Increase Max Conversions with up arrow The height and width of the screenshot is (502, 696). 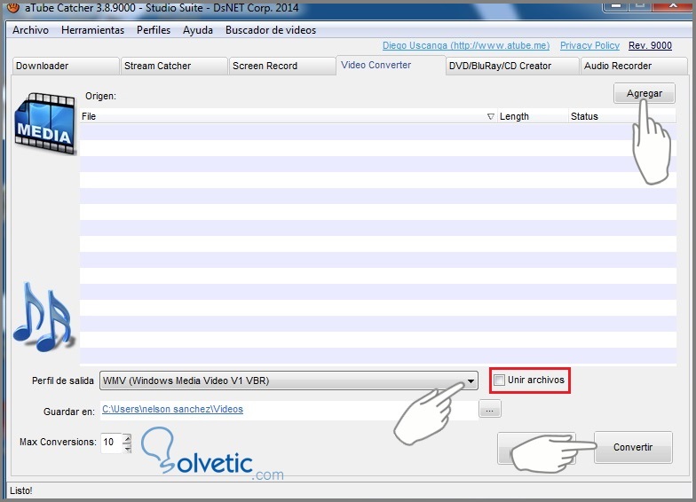point(128,438)
